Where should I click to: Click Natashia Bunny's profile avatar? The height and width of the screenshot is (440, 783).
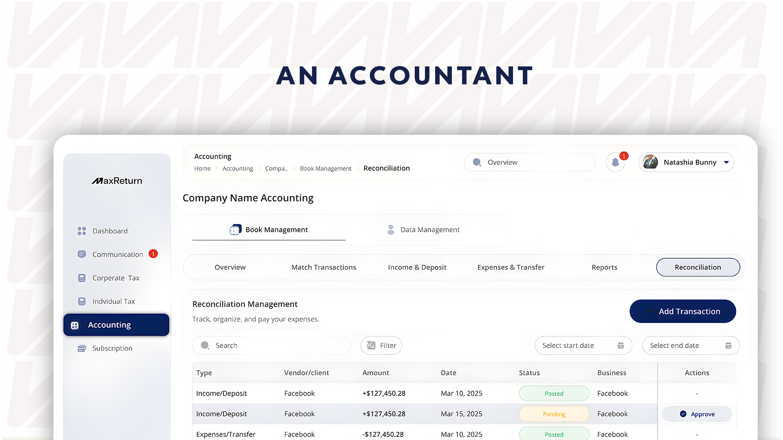pyautogui.click(x=650, y=162)
